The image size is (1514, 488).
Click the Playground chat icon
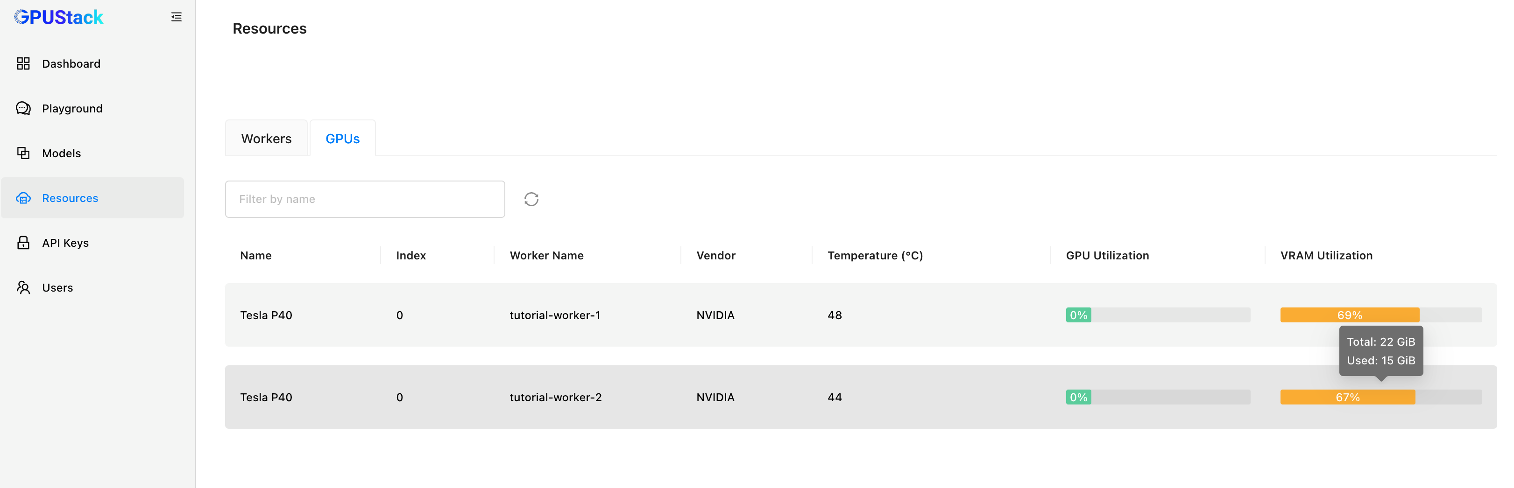point(23,108)
